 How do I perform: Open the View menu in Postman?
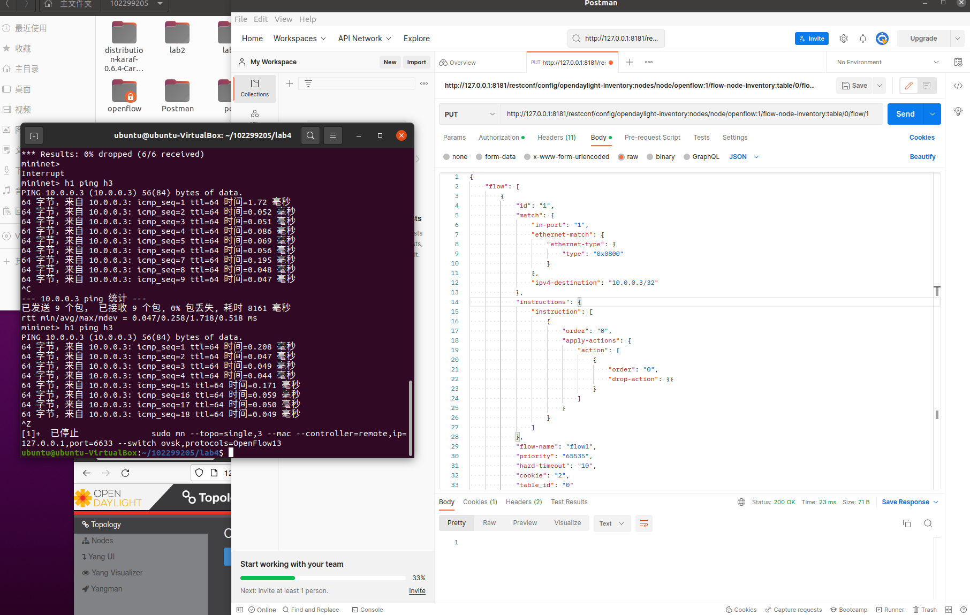[283, 19]
